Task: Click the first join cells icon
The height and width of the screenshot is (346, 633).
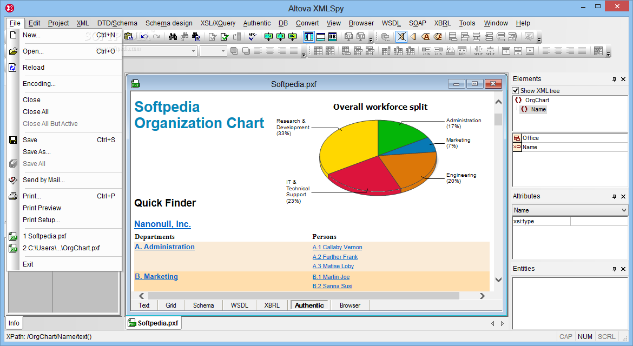Action: pyautogui.click(x=426, y=51)
